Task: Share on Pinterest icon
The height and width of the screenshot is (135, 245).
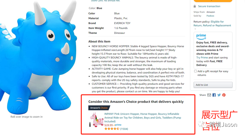Action: click(224, 95)
